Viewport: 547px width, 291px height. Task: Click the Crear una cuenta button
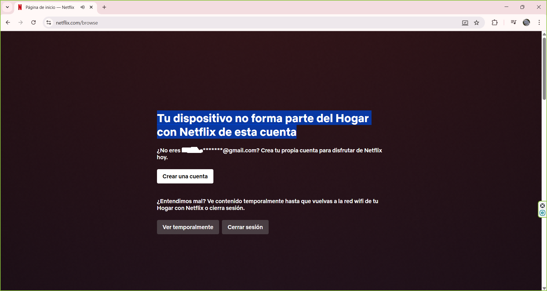185,176
